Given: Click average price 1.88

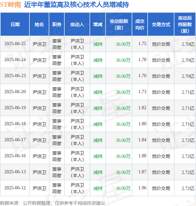Looking at the screenshot, I should coord(142,156).
